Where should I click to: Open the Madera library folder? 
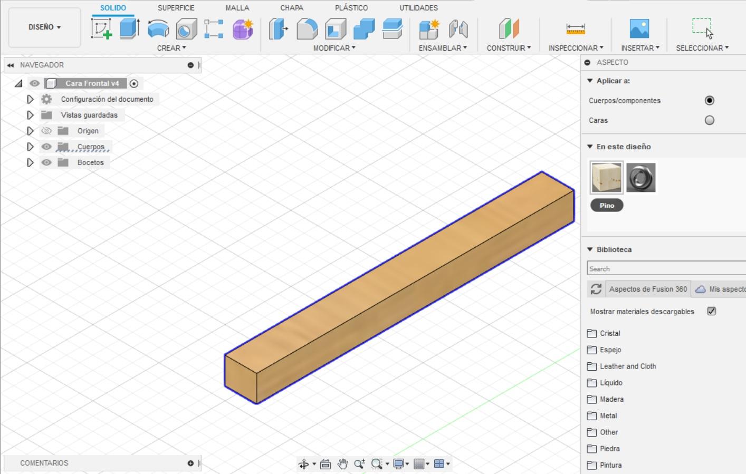pyautogui.click(x=605, y=399)
